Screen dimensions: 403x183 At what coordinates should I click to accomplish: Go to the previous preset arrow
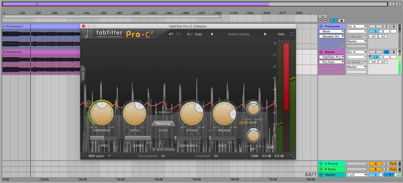pos(212,34)
